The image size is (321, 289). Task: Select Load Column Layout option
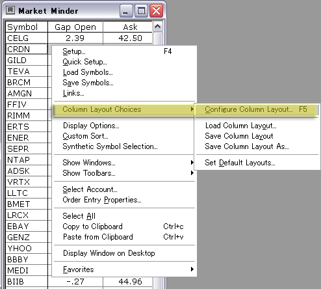(x=257, y=126)
